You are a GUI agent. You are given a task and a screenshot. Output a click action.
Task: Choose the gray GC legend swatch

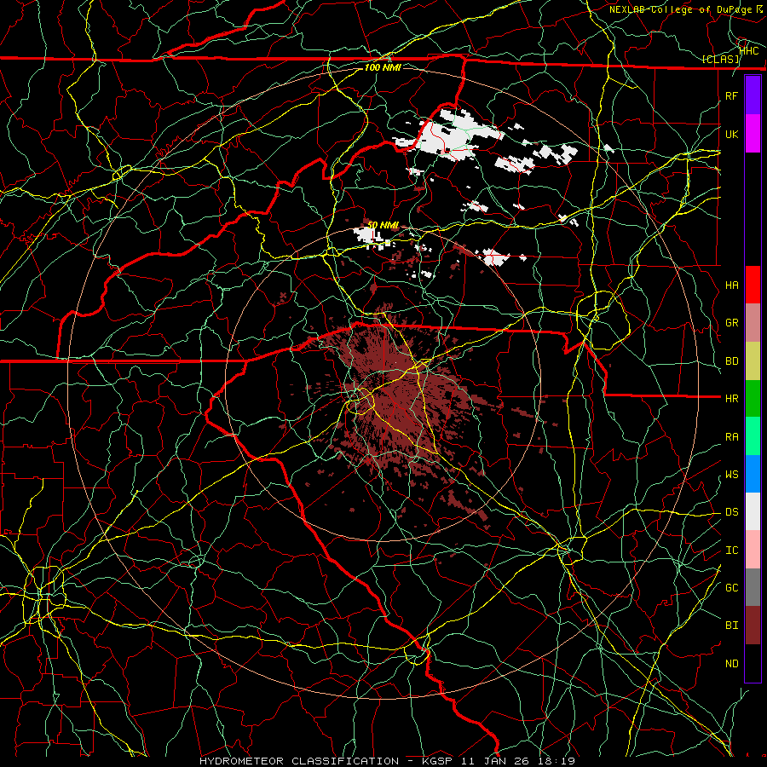click(753, 587)
